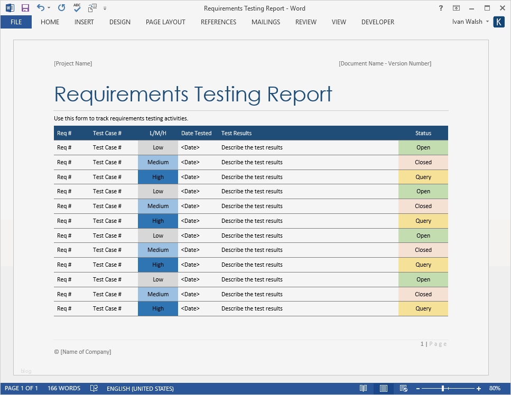Click the 166 WORDS count button

click(x=64, y=388)
